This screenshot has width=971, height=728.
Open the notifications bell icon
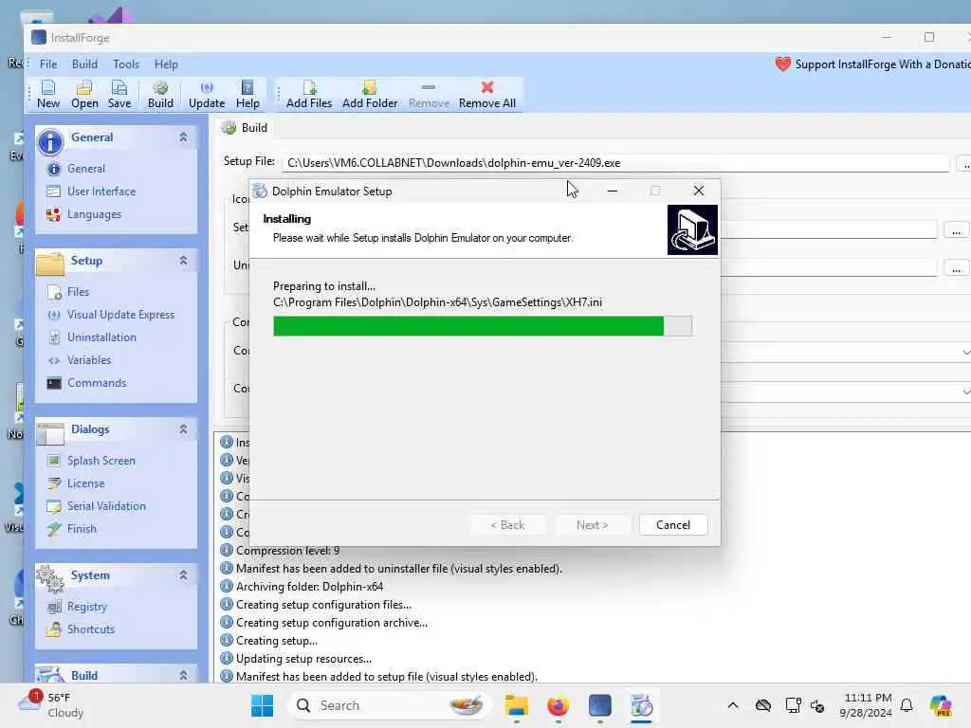pos(907,705)
